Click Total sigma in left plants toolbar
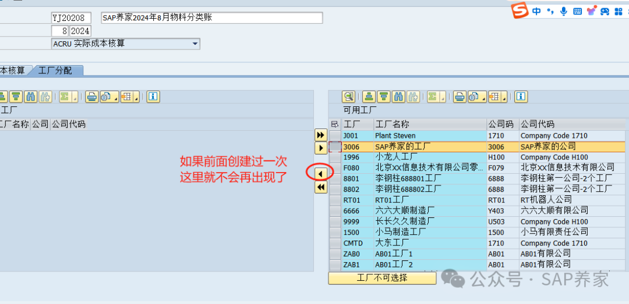The height and width of the screenshot is (304, 629). tap(64, 96)
